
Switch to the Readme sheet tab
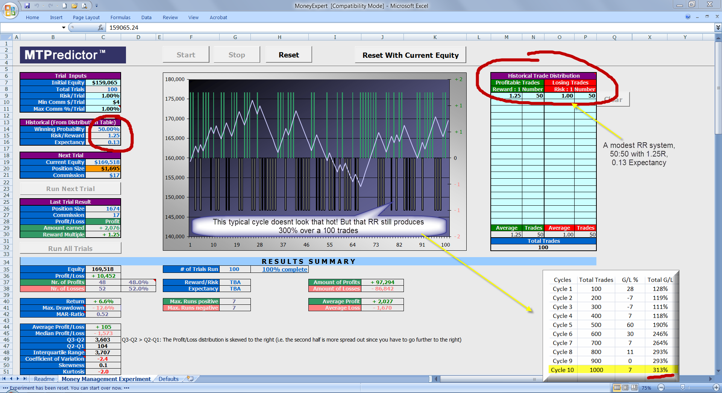[44, 379]
